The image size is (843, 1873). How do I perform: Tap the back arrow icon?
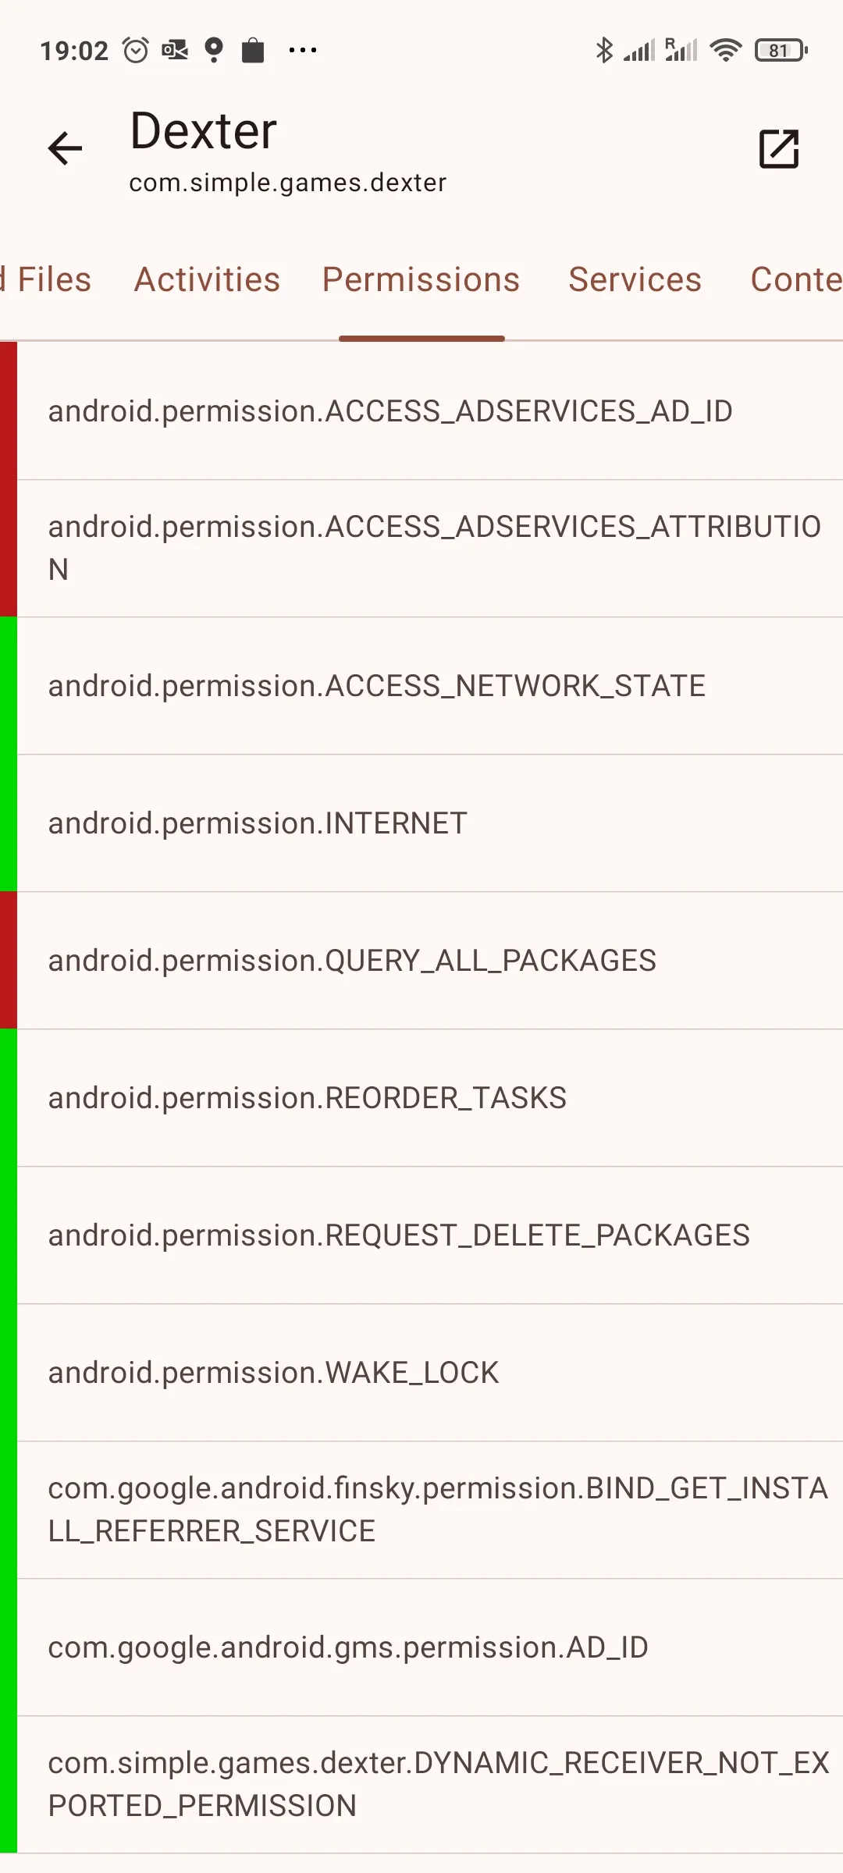[65, 148]
